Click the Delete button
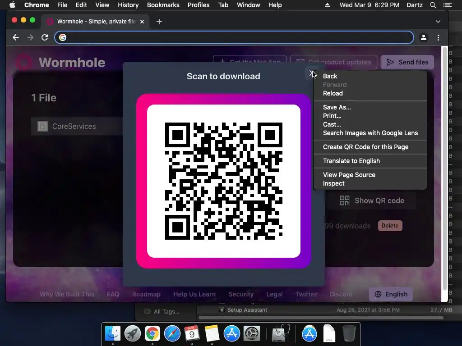The width and height of the screenshot is (462, 346). (x=390, y=226)
